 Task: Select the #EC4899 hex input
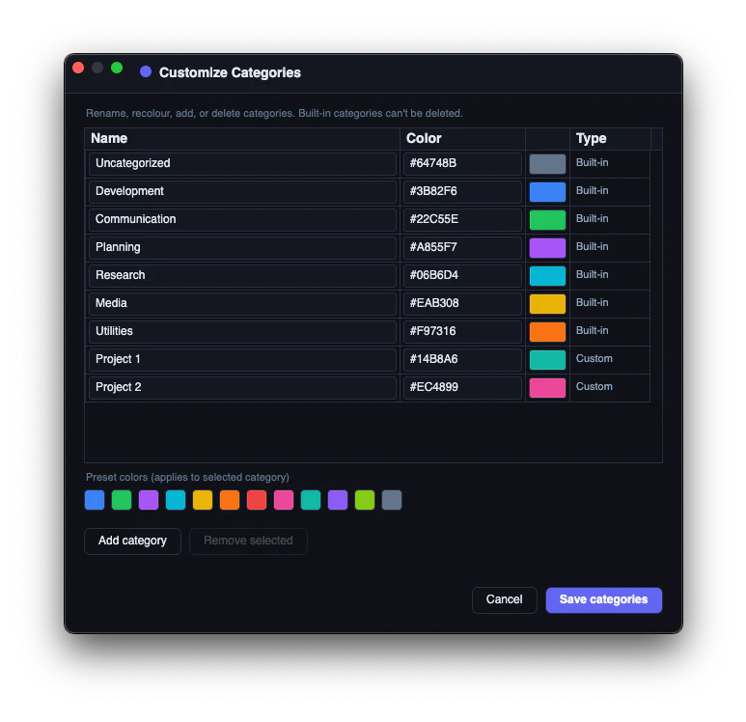click(462, 388)
